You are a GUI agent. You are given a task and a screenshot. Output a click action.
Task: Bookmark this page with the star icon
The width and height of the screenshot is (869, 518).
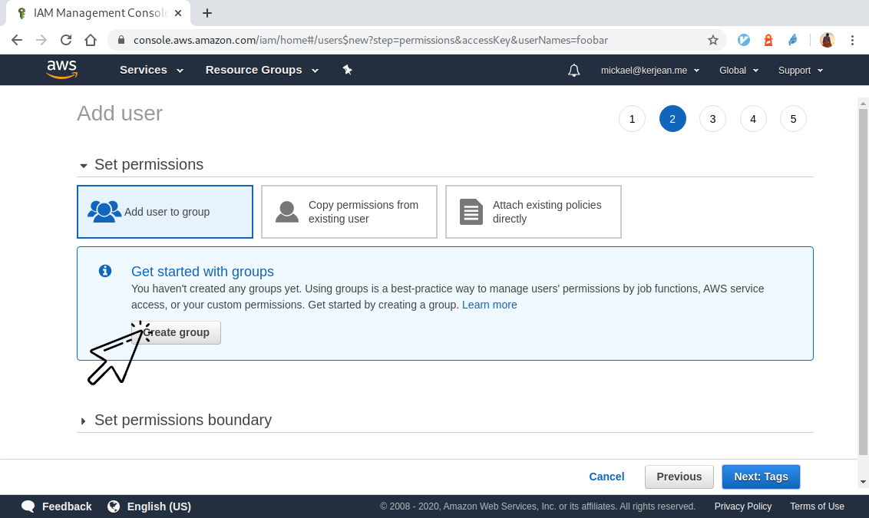click(x=712, y=40)
